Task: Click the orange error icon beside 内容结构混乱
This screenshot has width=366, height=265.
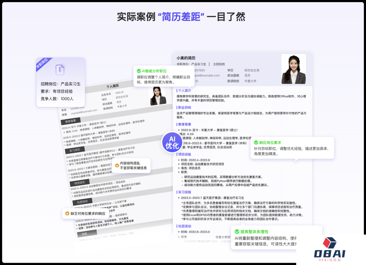Action: [x=117, y=166]
